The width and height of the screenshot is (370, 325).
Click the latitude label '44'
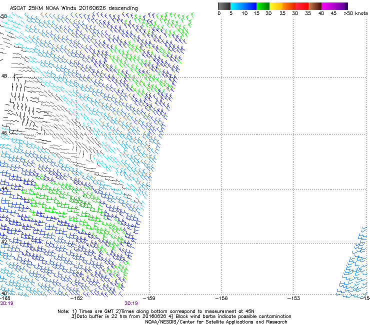4,188
